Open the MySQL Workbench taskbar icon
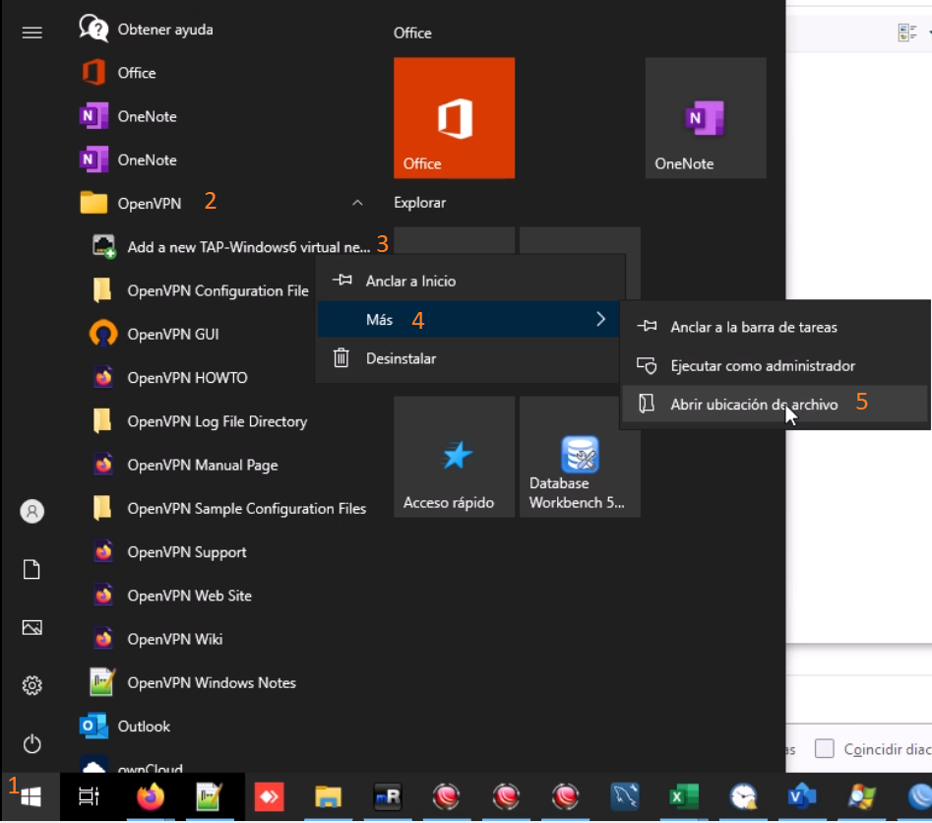Image resolution: width=932 pixels, height=823 pixels. tap(625, 796)
